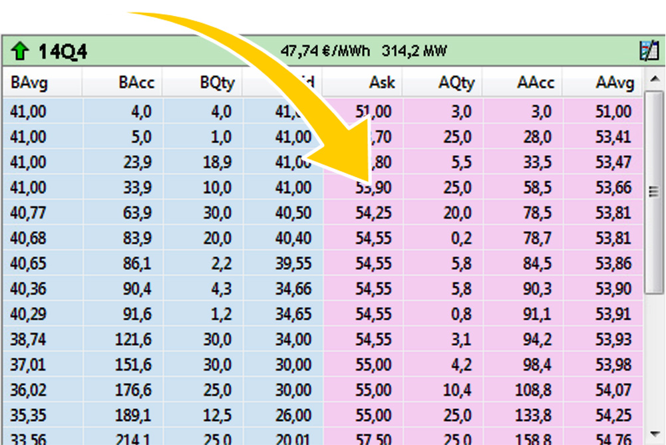Select the 47,74 €/MWh price label
Viewport: 666px width, 445px height.
coord(325,51)
